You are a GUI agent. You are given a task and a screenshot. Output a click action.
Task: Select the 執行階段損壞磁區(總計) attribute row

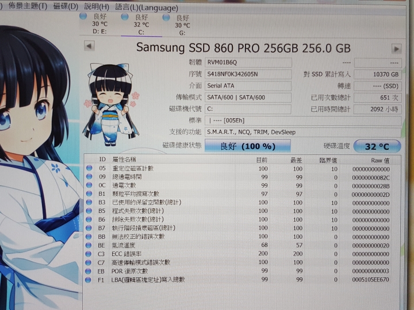[239, 228]
